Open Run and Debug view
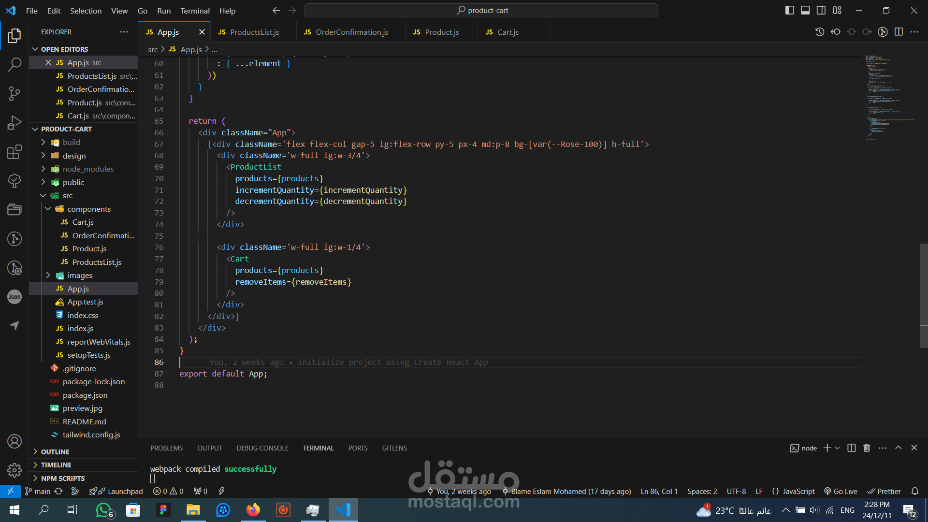 (x=14, y=123)
